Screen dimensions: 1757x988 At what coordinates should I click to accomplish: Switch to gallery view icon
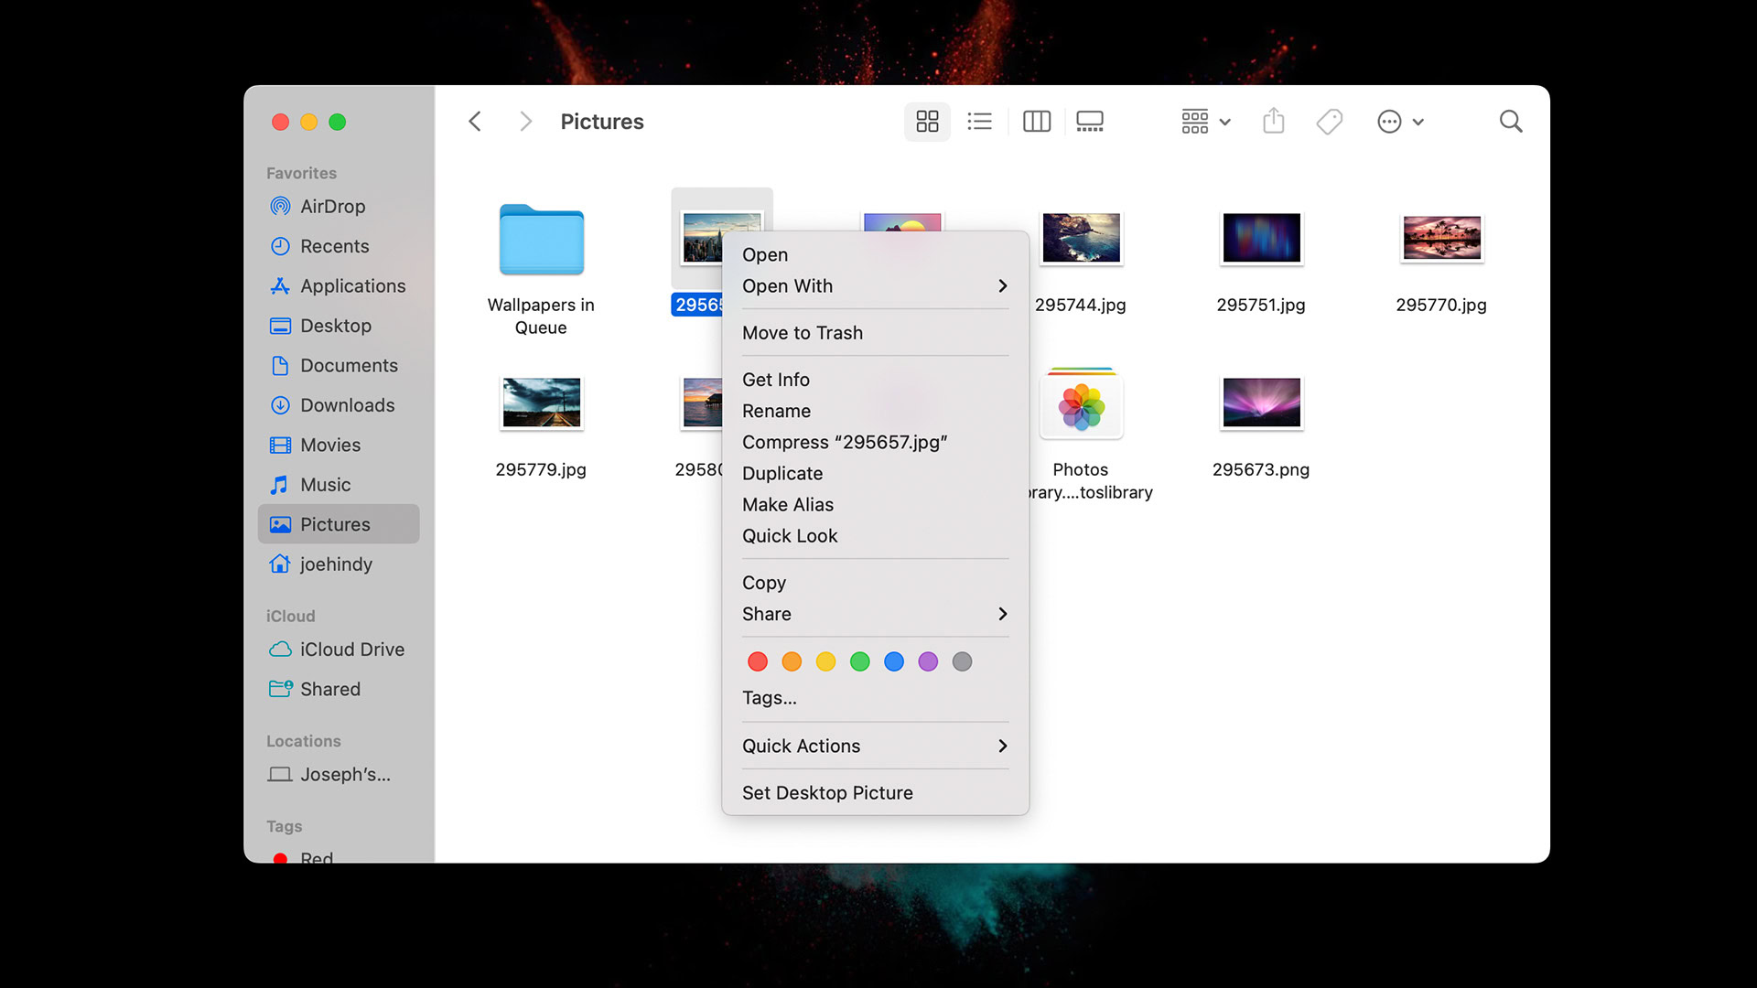point(1089,122)
